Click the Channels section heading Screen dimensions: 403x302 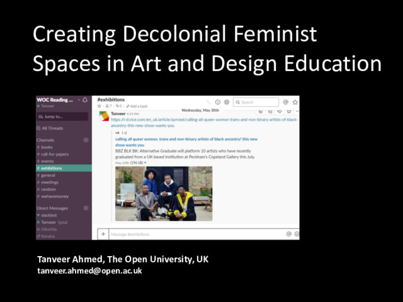pos(45,140)
